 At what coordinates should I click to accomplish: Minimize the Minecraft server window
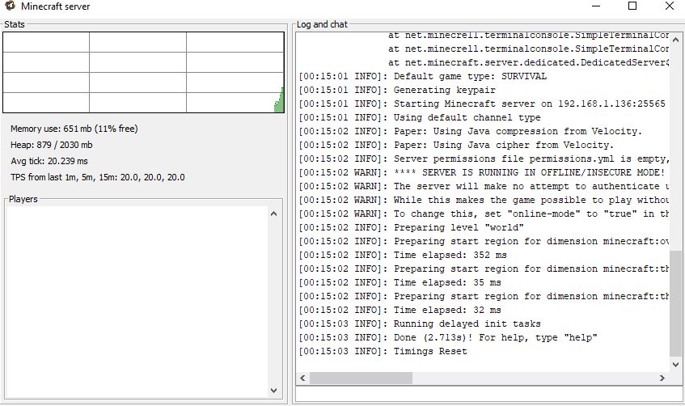pyautogui.click(x=596, y=6)
